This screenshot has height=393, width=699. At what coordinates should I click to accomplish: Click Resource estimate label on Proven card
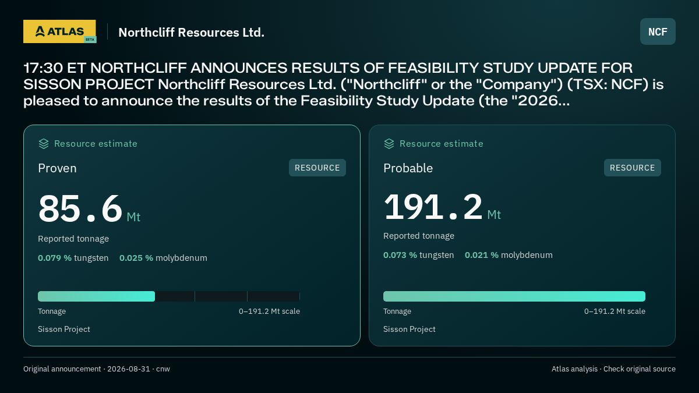(x=96, y=144)
